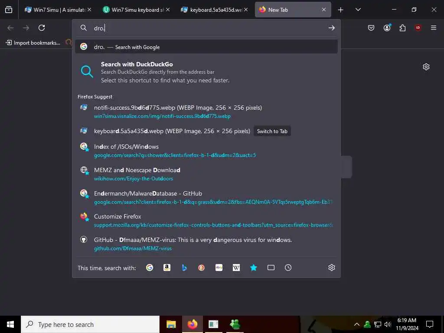Open clock showing 6:19 AM
Screen dimensions: 444x333
(407, 324)
